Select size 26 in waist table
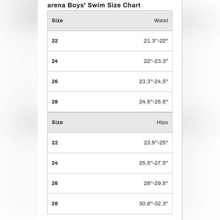 [55, 82]
